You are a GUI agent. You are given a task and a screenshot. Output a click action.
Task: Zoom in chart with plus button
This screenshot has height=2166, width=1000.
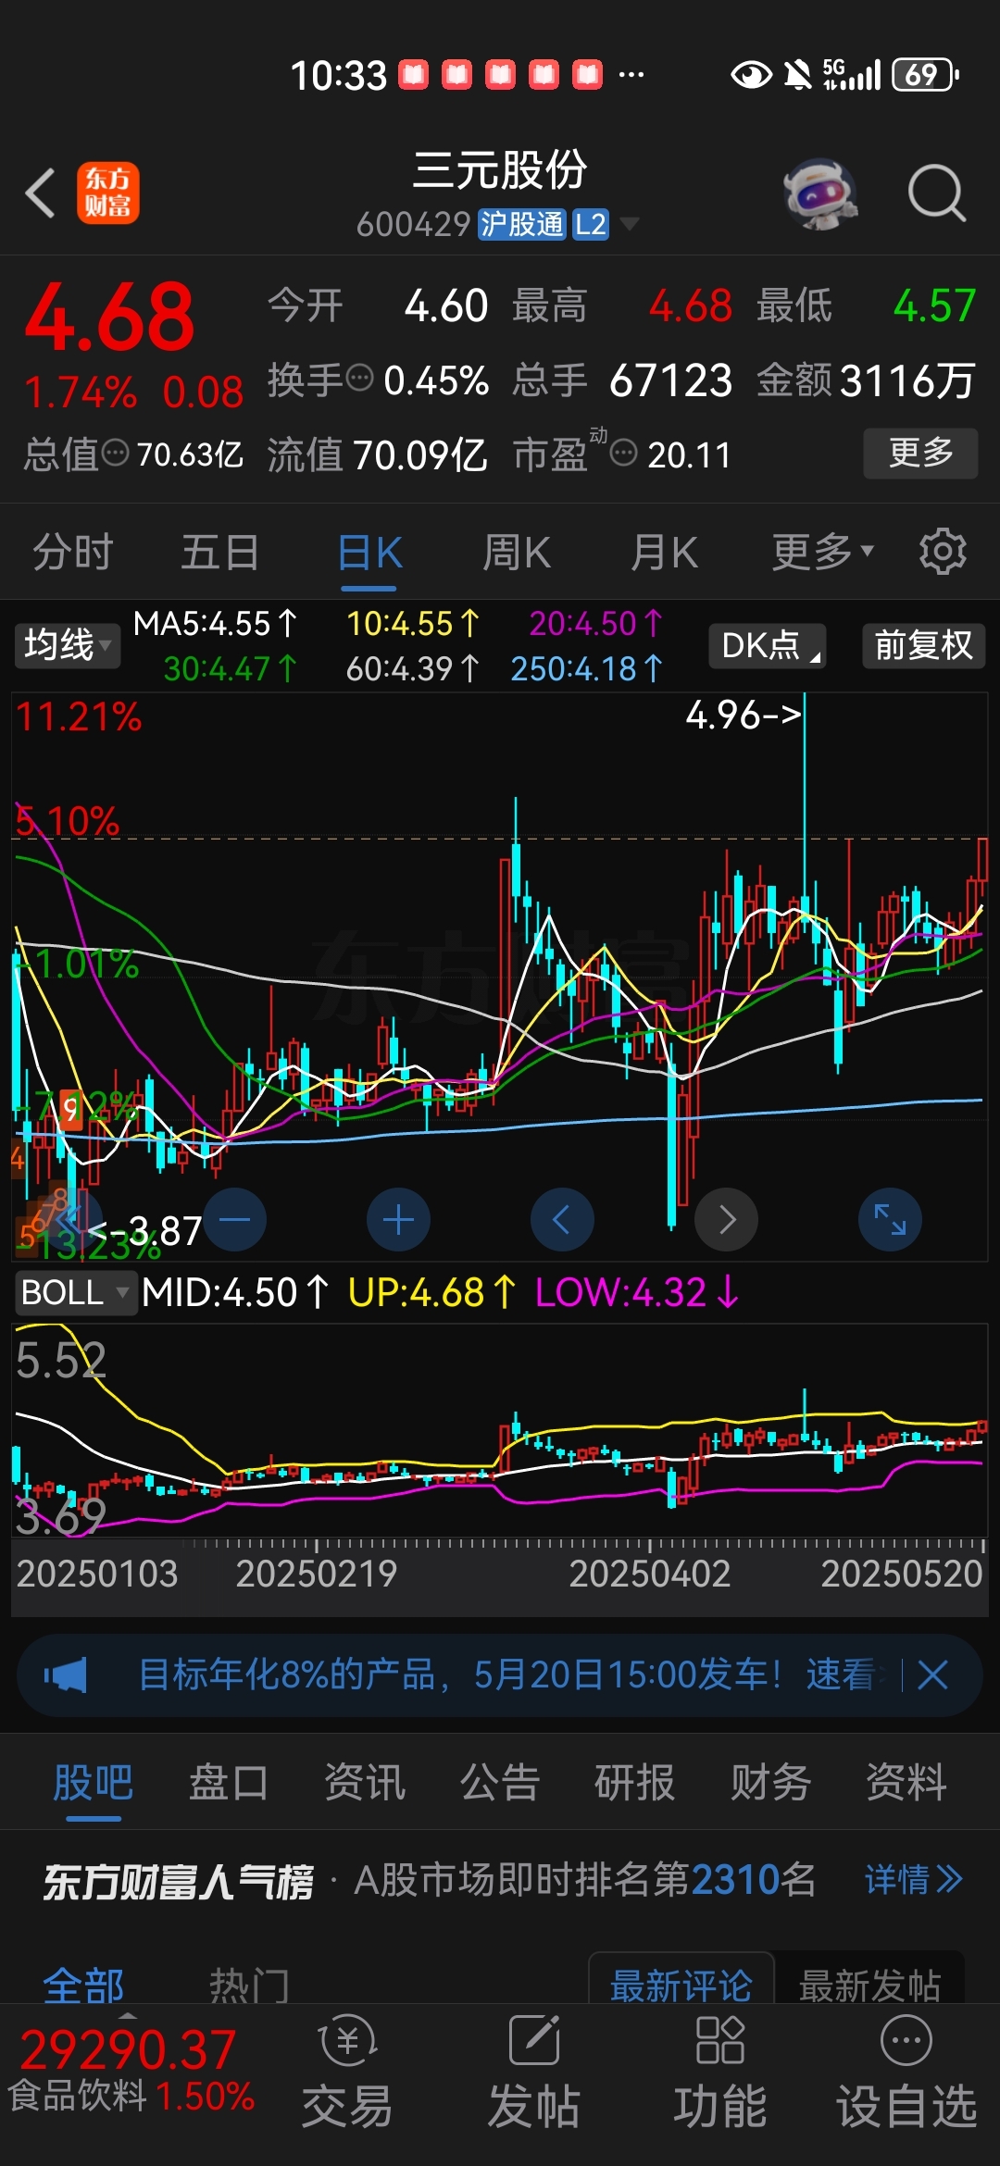(398, 1220)
